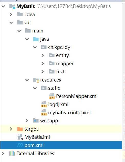Click the MyBatis project module icon
125x162 pixels.
(x=12, y=6)
